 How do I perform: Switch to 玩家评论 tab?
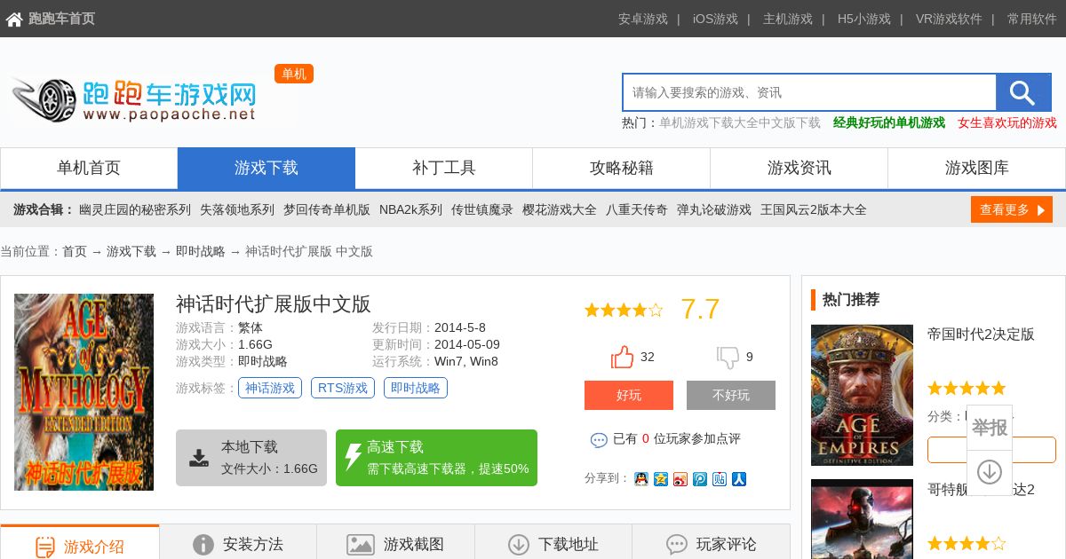[x=711, y=543]
